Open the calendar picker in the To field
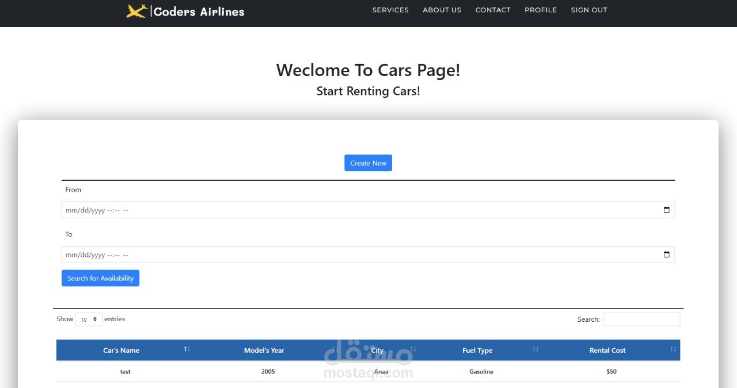The image size is (737, 388). 667,254
